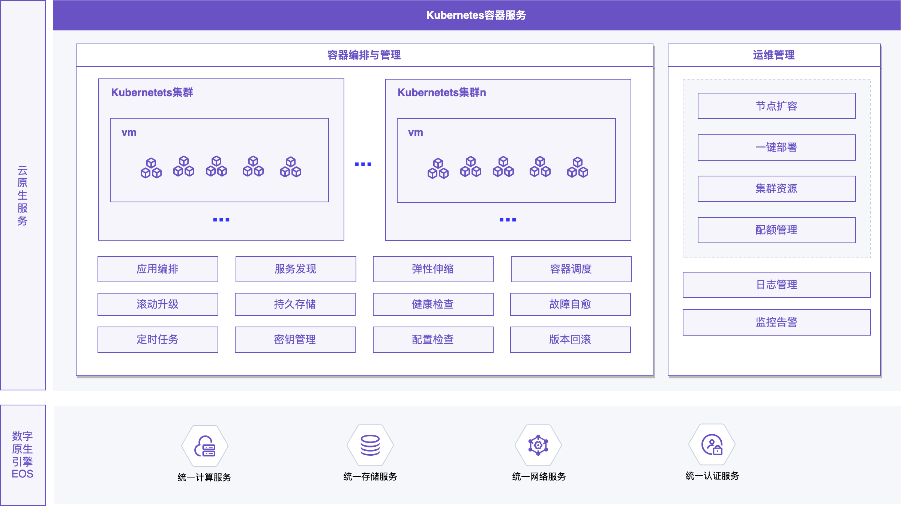Viewport: 901px width, 506px height.
Task: Click the 一键部署 box
Action: (x=777, y=148)
